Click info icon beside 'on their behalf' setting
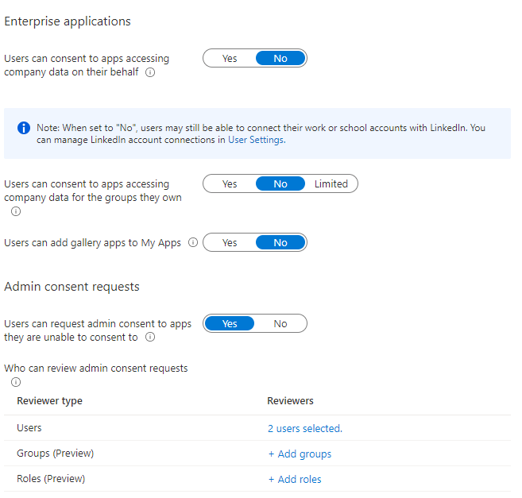This screenshot has width=522, height=498. tap(151, 72)
